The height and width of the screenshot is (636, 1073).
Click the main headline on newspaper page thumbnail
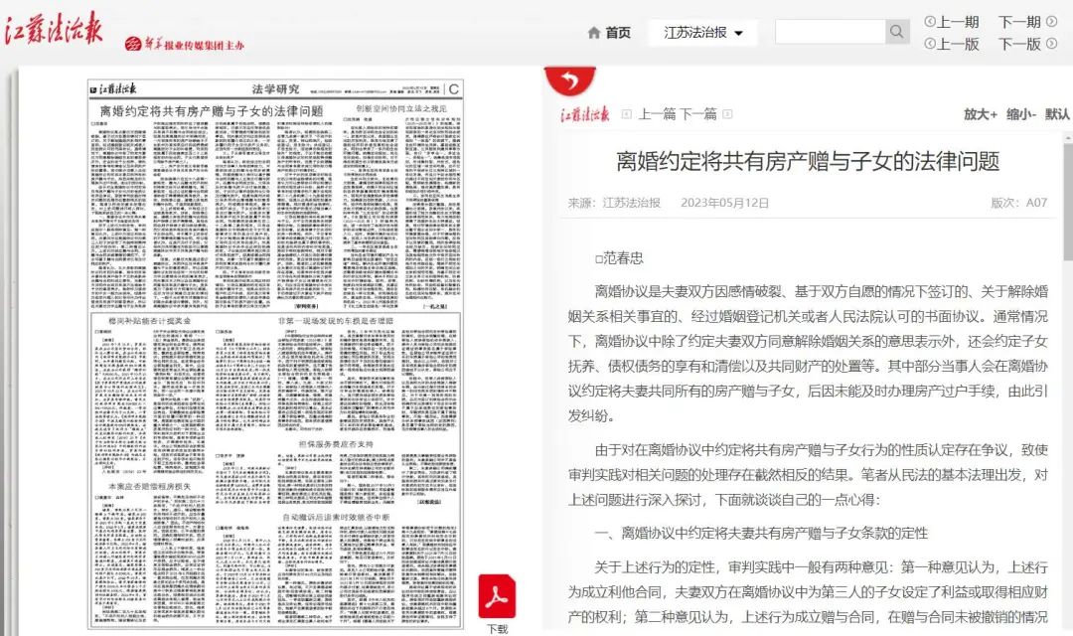click(x=212, y=110)
